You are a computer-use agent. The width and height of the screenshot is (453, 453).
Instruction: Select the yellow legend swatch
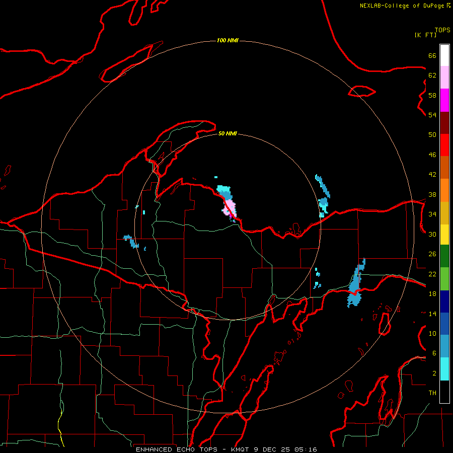click(444, 235)
